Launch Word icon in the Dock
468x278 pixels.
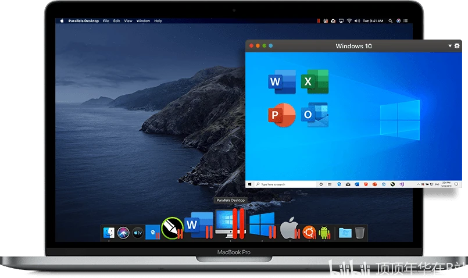pos(199,225)
